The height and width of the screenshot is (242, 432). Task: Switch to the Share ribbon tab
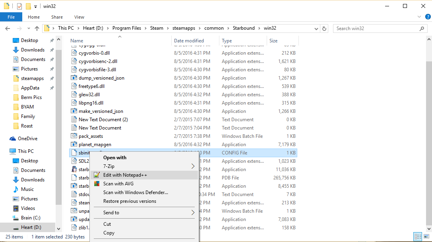57,17
